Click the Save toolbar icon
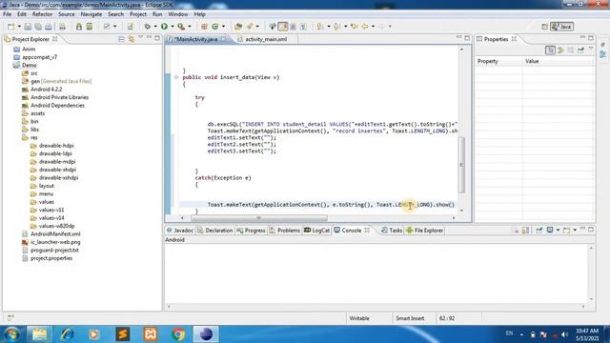Image resolution: width=610 pixels, height=343 pixels. point(28,27)
